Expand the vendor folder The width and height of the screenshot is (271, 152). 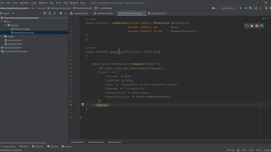(2, 36)
